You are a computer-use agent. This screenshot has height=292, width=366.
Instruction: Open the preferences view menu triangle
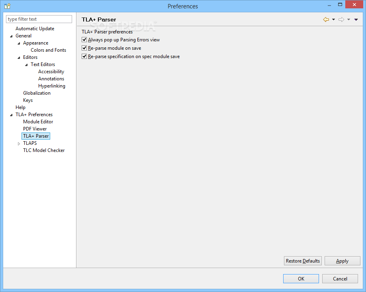point(356,19)
